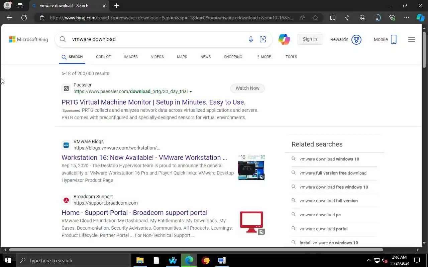Open Copilot colorful icon beside search box

coord(284,39)
